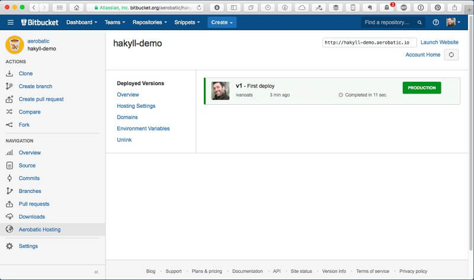The width and height of the screenshot is (474, 280).
Task: Collapse the sidebar with double chevron
Action: pyautogui.click(x=96, y=272)
